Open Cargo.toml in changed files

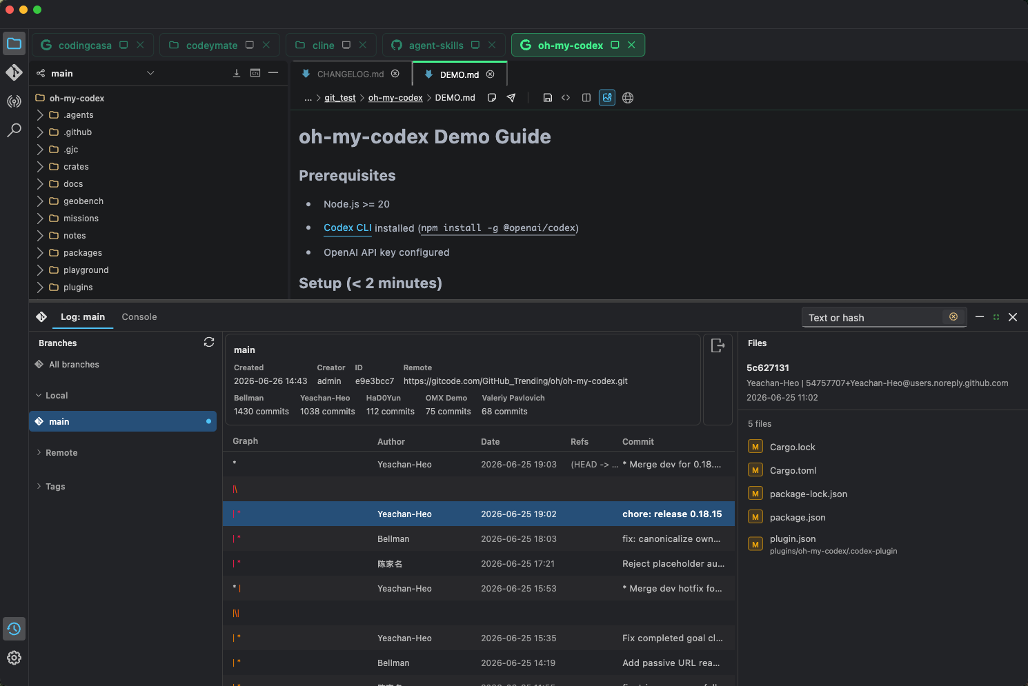pyautogui.click(x=793, y=470)
